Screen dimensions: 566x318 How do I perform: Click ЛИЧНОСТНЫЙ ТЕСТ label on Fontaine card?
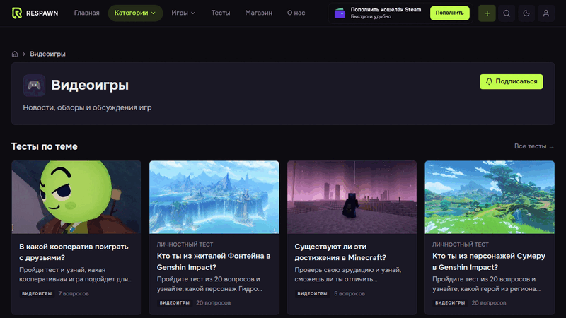pyautogui.click(x=185, y=245)
